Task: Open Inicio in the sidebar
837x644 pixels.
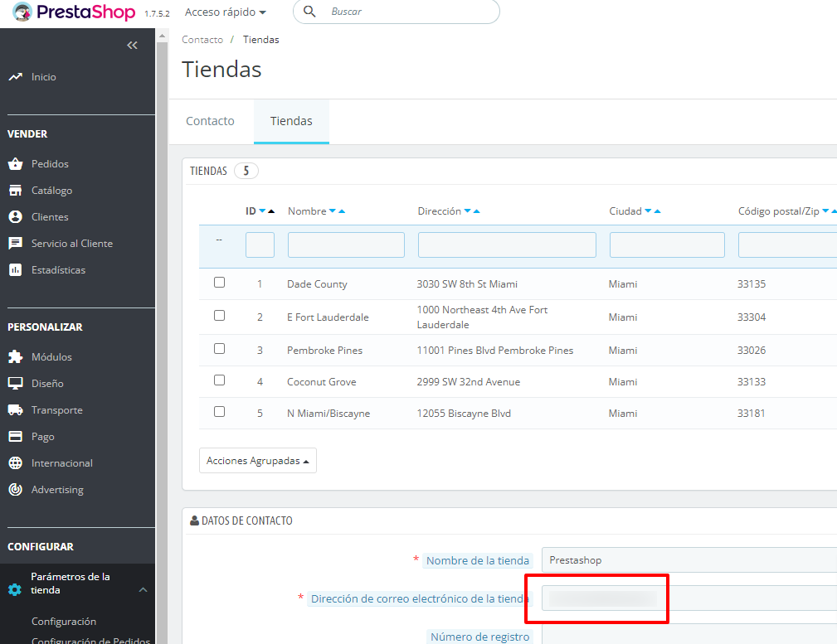Action: (44, 77)
